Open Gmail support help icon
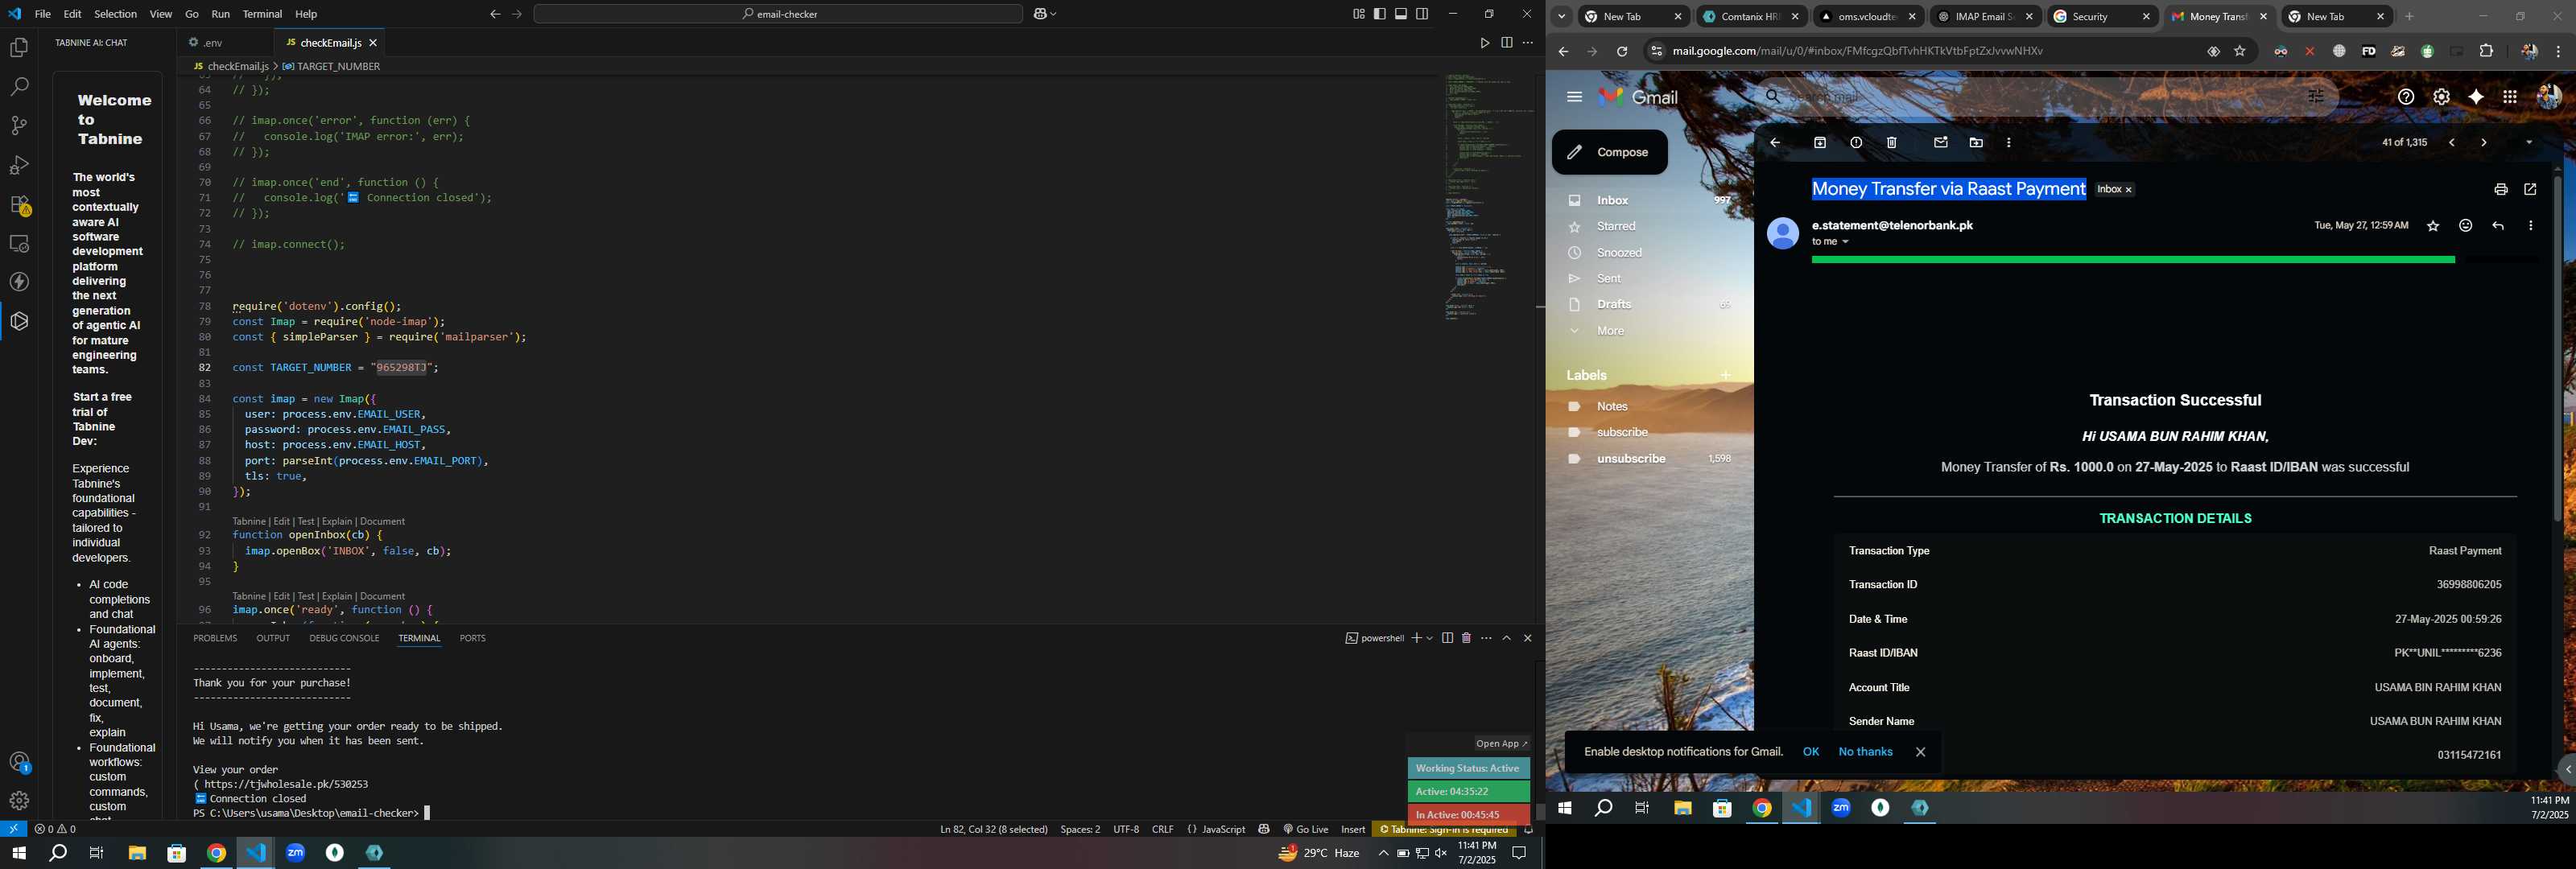 coord(2406,97)
